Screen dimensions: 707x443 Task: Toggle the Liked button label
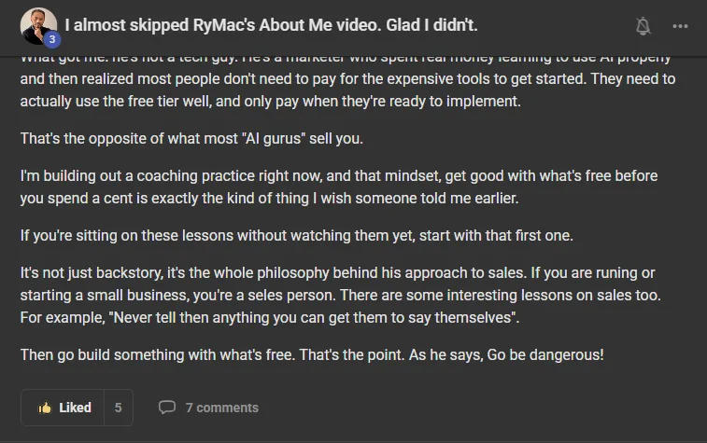[75, 408]
